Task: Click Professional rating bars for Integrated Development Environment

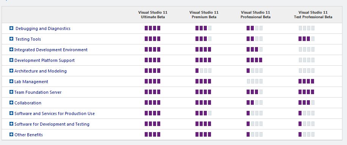Action: tap(255, 49)
